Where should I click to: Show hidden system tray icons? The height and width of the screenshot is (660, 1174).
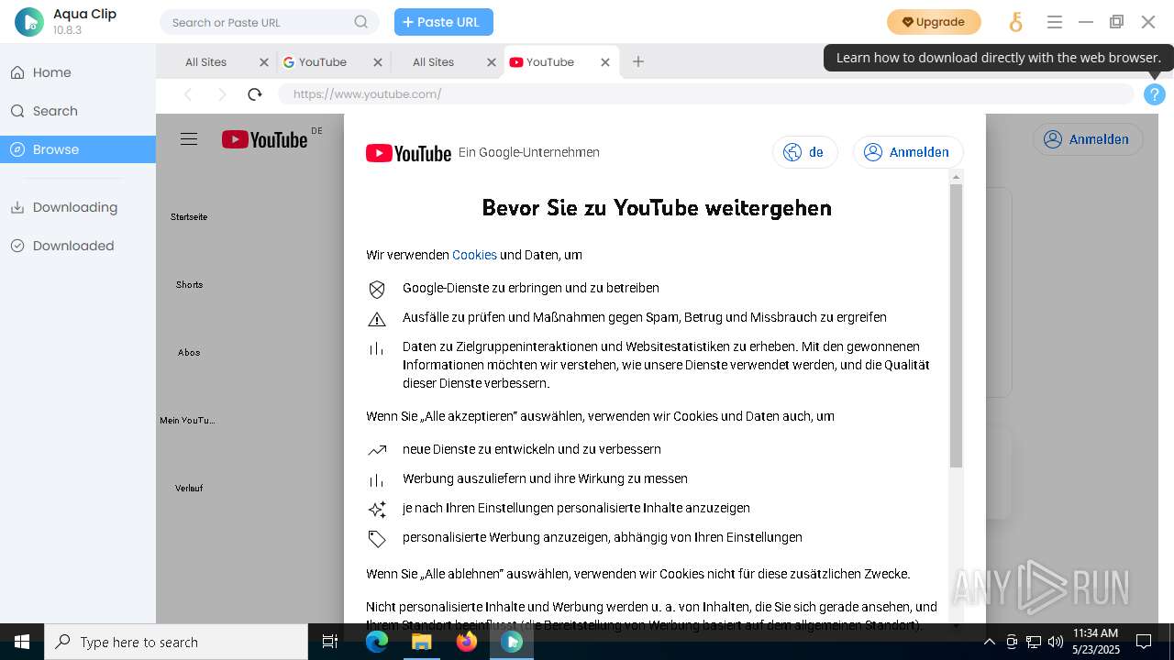989,642
